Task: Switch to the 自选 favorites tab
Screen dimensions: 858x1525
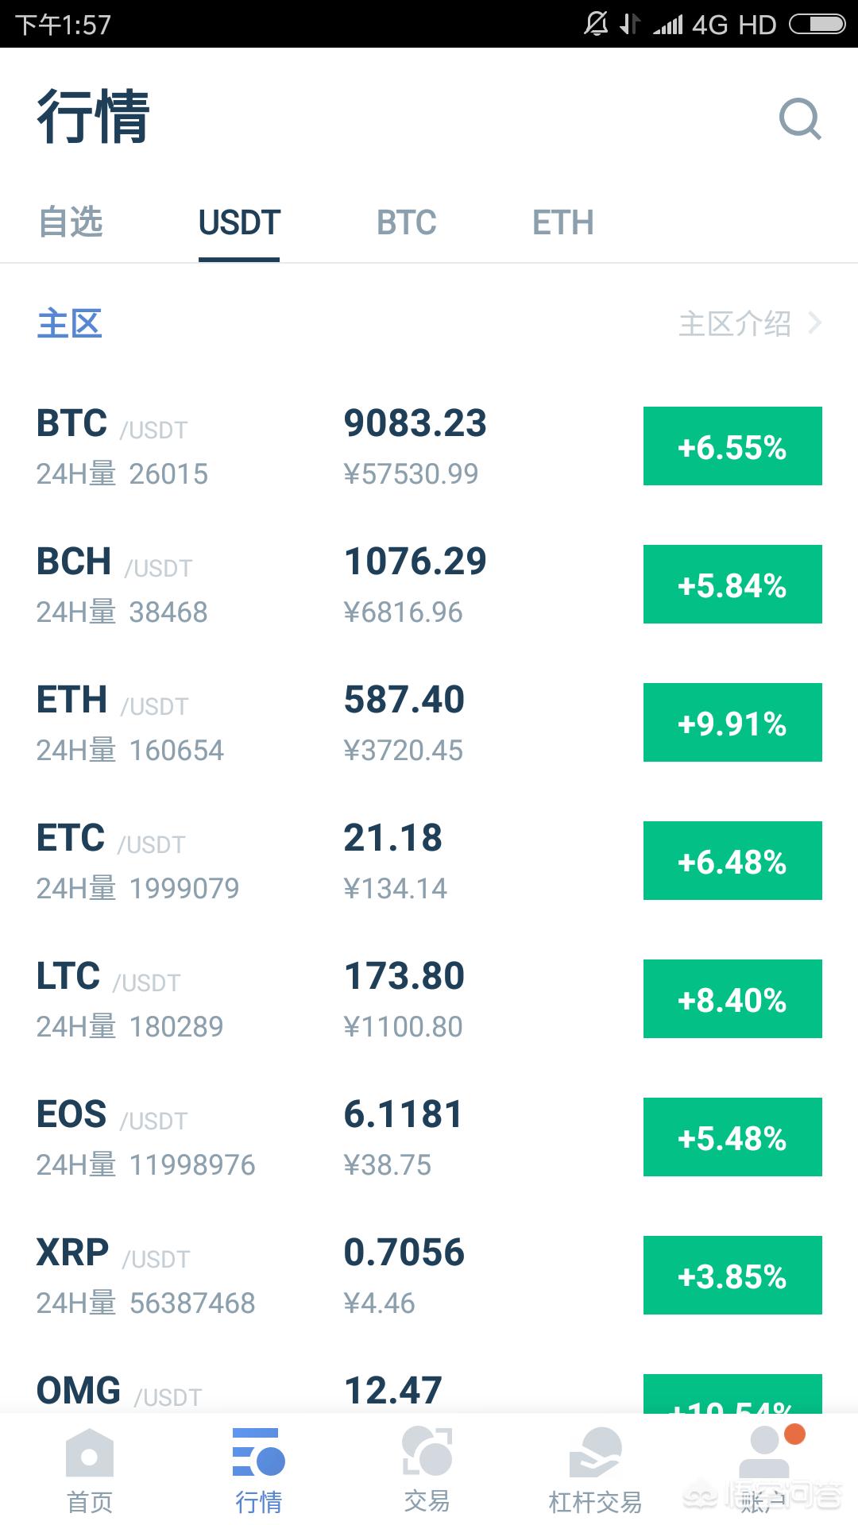Action: (x=71, y=222)
